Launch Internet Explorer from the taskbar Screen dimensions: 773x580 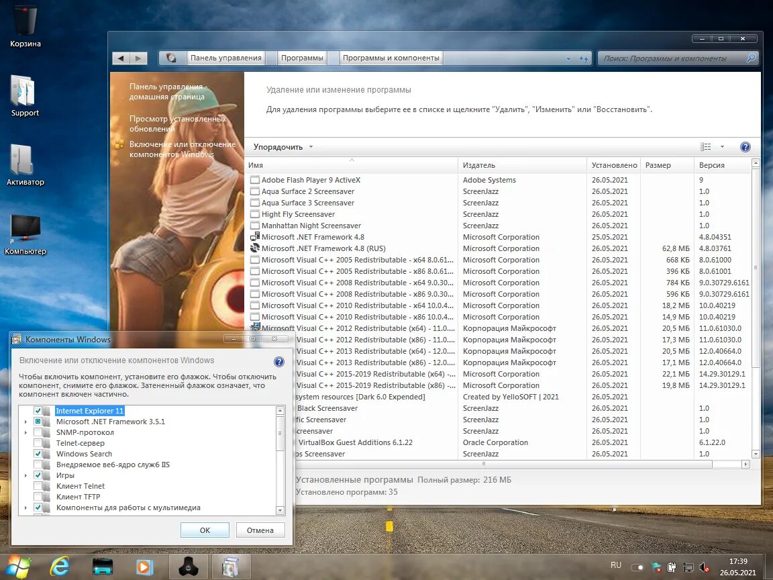(60, 566)
